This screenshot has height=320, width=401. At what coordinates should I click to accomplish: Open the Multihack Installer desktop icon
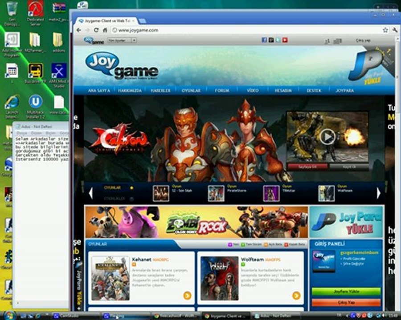click(x=36, y=107)
